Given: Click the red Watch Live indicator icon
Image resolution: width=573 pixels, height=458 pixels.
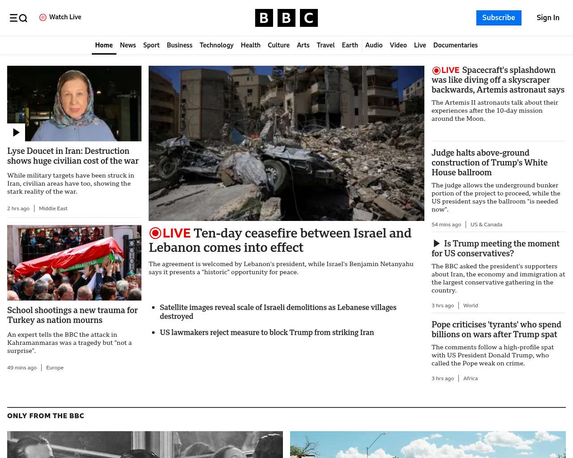Looking at the screenshot, I should point(43,17).
